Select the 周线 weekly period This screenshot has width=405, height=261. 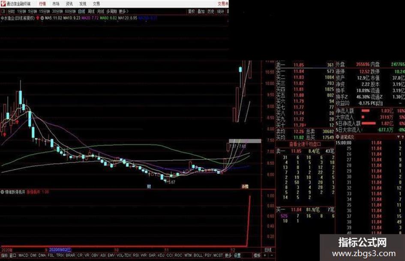coord(91,12)
